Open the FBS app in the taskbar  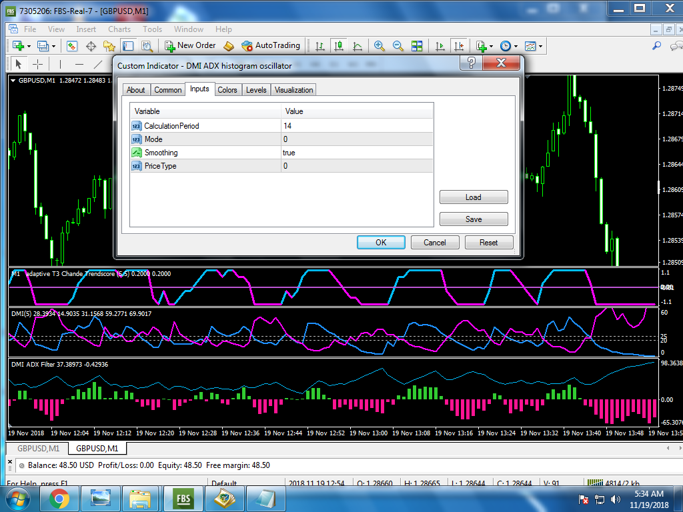coord(183,498)
